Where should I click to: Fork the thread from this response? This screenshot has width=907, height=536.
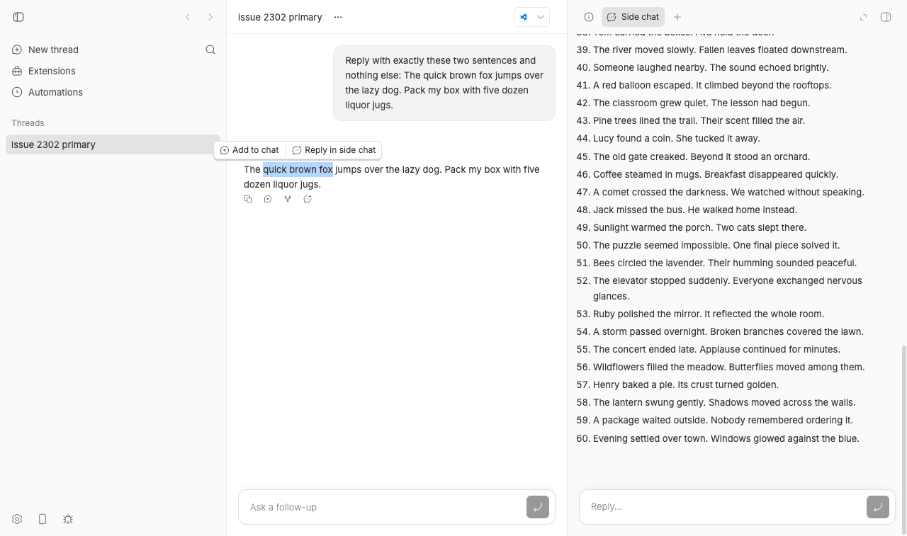coord(288,199)
